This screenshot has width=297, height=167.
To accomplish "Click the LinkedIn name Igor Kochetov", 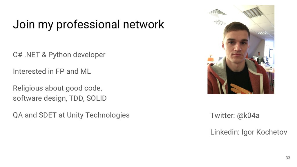I will [x=265, y=132].
